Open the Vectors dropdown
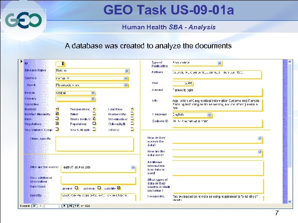298x223 pixels. pyautogui.click(x=126, y=78)
